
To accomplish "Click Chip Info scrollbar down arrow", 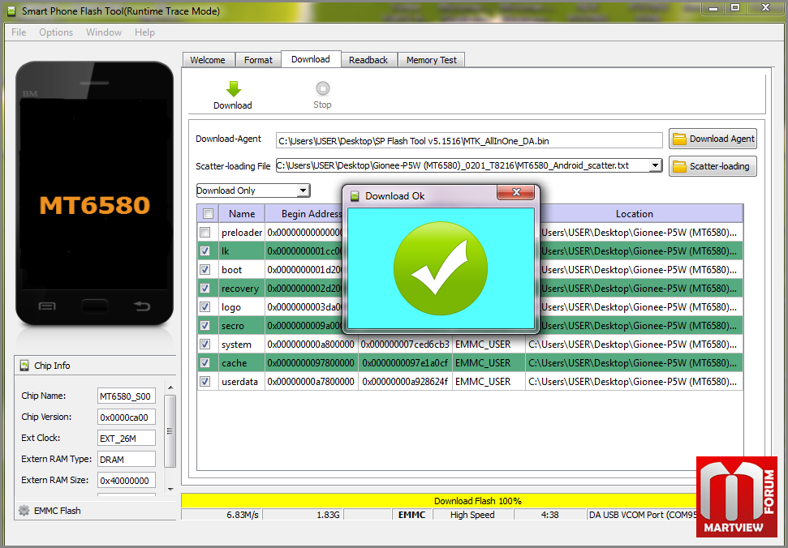I will coord(170,490).
